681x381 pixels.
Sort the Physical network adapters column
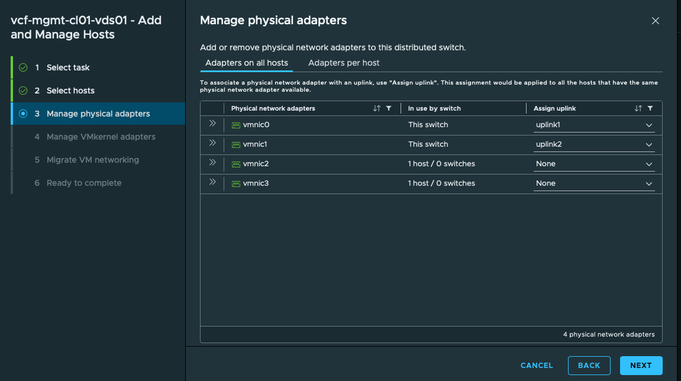click(x=376, y=109)
